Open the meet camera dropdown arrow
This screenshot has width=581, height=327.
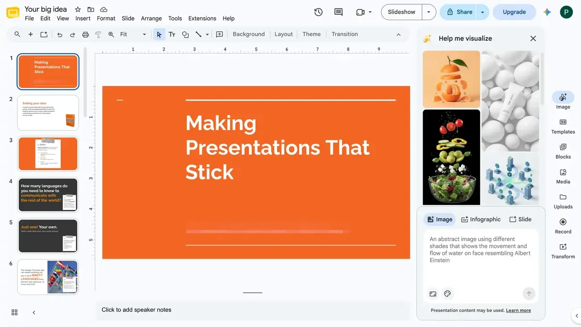(x=370, y=12)
